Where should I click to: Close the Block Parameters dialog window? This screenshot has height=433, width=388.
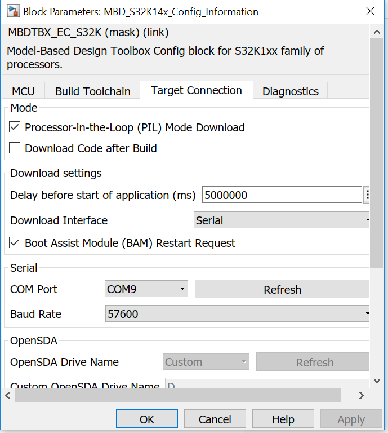click(370, 11)
